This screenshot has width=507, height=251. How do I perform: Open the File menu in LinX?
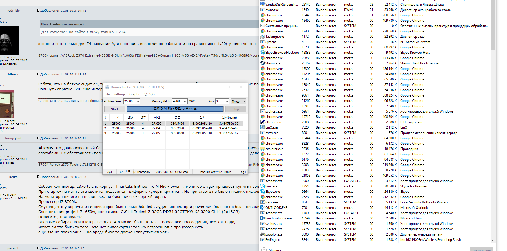tap(107, 94)
